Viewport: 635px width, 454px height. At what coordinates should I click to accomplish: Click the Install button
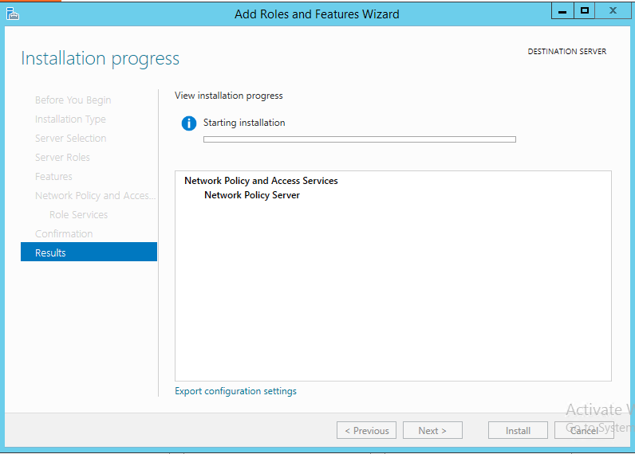point(518,430)
